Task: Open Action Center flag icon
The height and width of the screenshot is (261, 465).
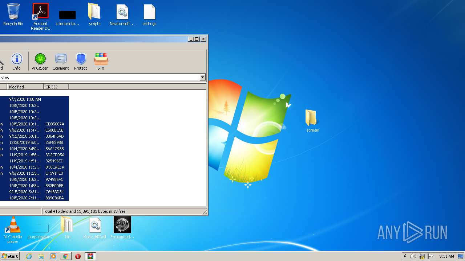Action: coord(430,256)
